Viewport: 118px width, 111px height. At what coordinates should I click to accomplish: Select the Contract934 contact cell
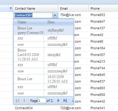pyautogui.click(x=24, y=108)
